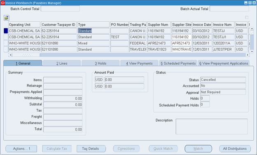
Task: Click the Total field
Action: (63, 129)
